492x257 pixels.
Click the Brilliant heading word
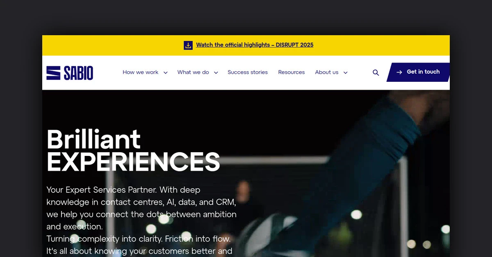(94, 139)
